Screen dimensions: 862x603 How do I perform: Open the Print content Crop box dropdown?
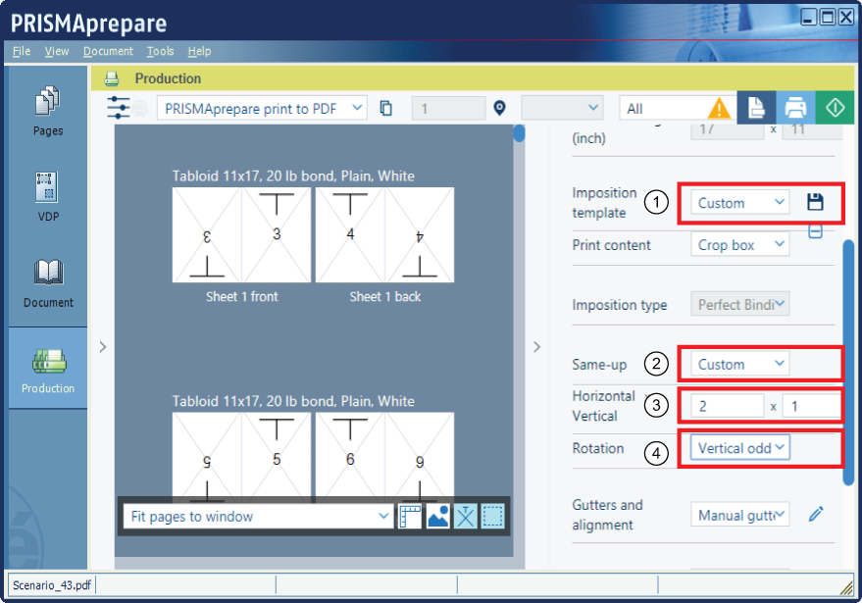(740, 244)
